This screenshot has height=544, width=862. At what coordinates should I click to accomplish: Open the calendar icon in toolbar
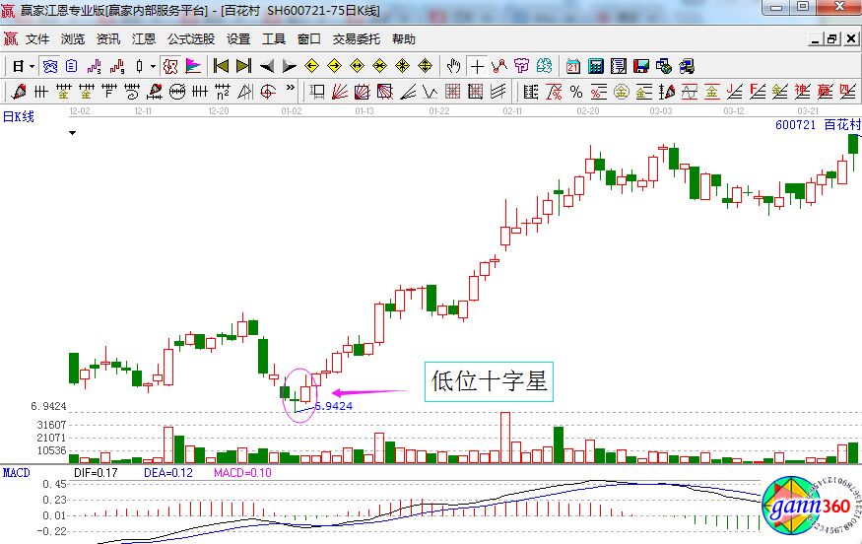click(573, 66)
